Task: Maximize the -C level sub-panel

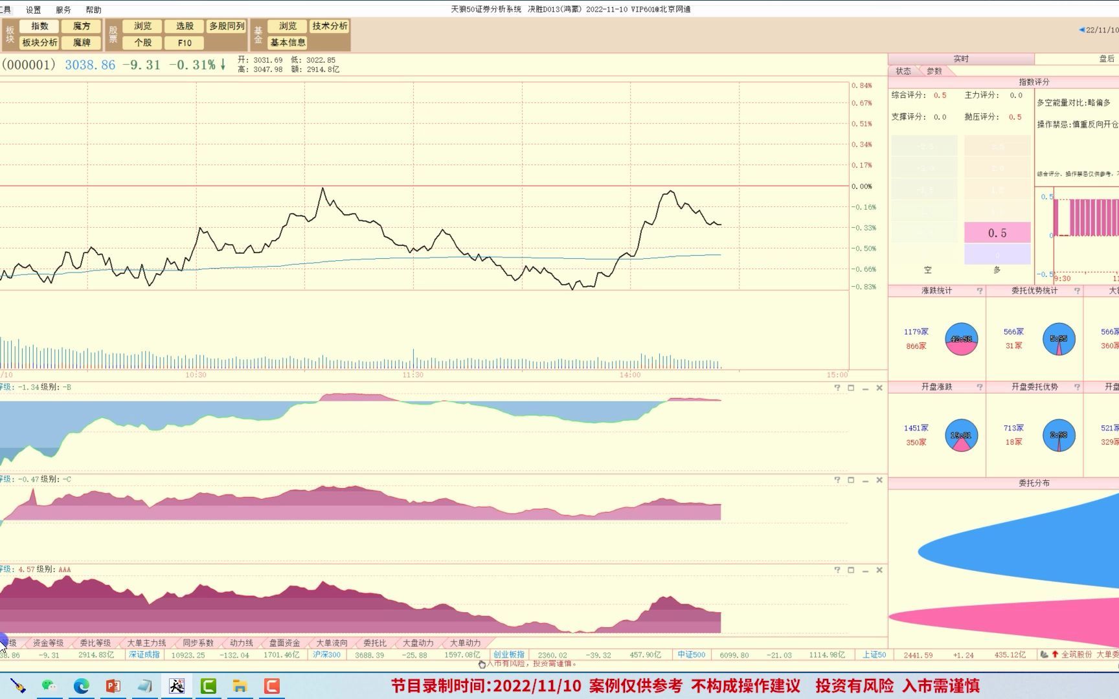Action: point(851,480)
